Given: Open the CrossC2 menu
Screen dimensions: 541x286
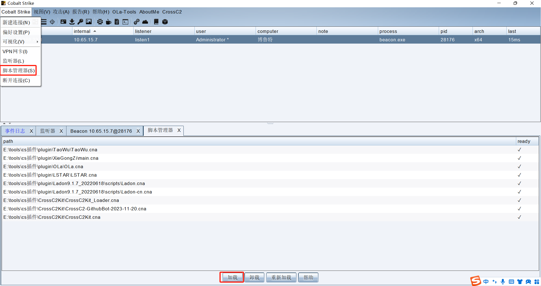Looking at the screenshot, I should click(172, 12).
